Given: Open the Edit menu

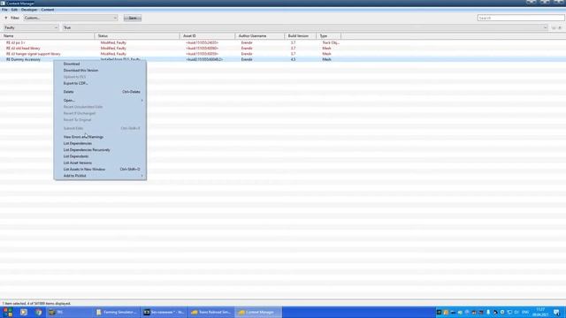Looking at the screenshot, I should [x=14, y=10].
